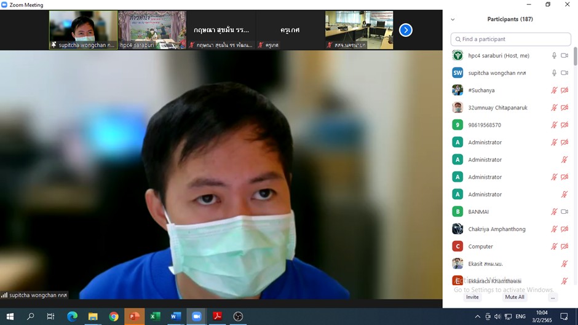The height and width of the screenshot is (325, 578).
Task: Select the B avatar for BANMAI
Action: pos(457,211)
